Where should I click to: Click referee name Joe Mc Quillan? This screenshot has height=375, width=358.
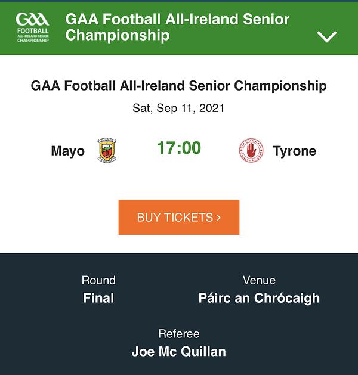[179, 352]
